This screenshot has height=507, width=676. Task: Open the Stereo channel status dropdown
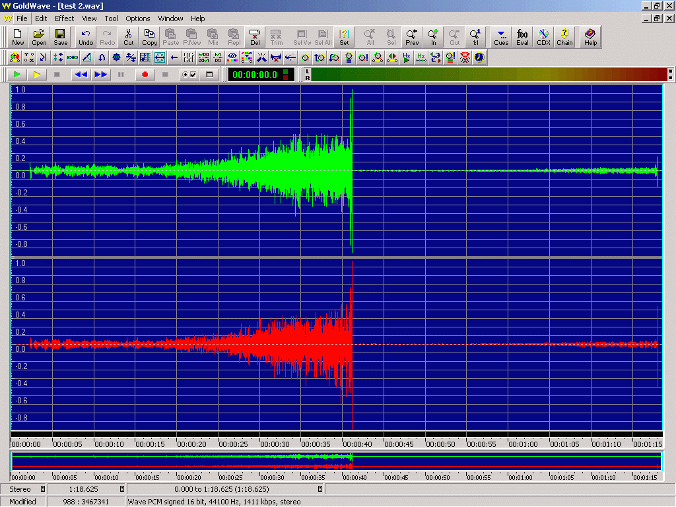pyautogui.click(x=43, y=489)
